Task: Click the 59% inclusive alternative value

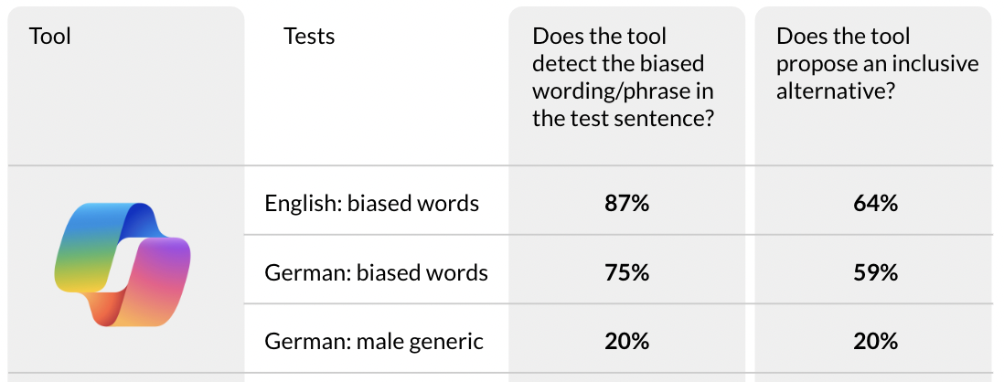Action: [874, 272]
